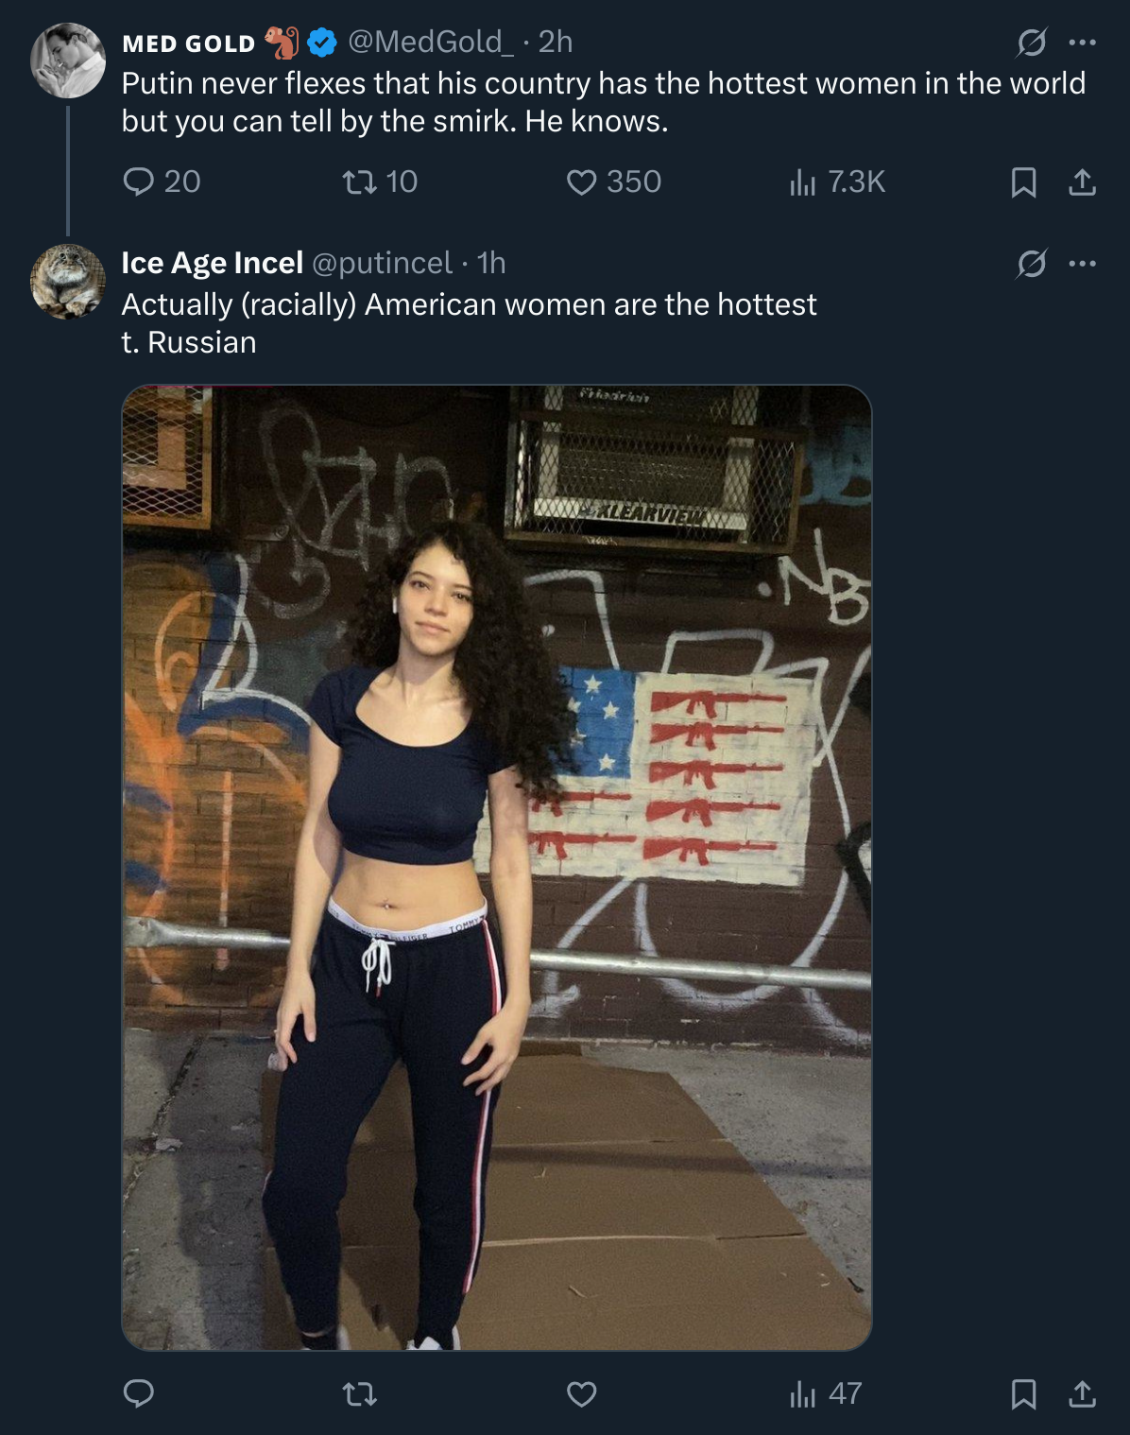Open Grok icon on Ice Age Incel reply
Image resolution: width=1130 pixels, height=1435 pixels.
[x=1031, y=264]
